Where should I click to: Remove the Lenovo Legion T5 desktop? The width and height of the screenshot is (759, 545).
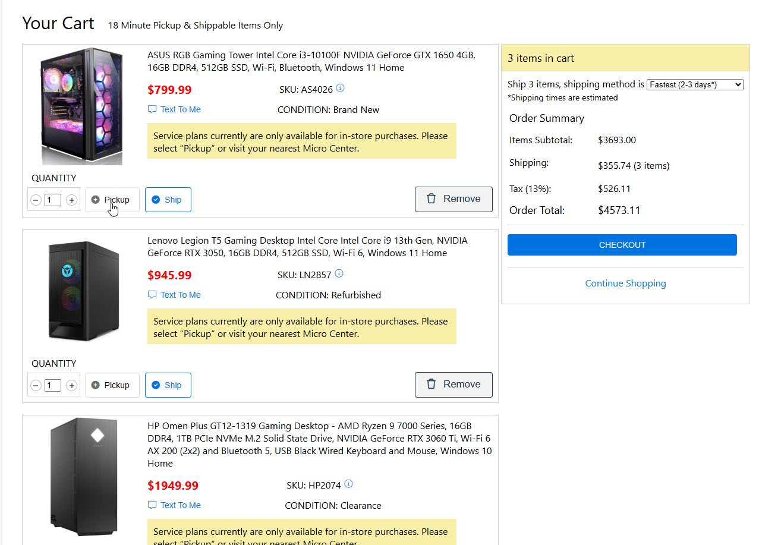(x=453, y=385)
